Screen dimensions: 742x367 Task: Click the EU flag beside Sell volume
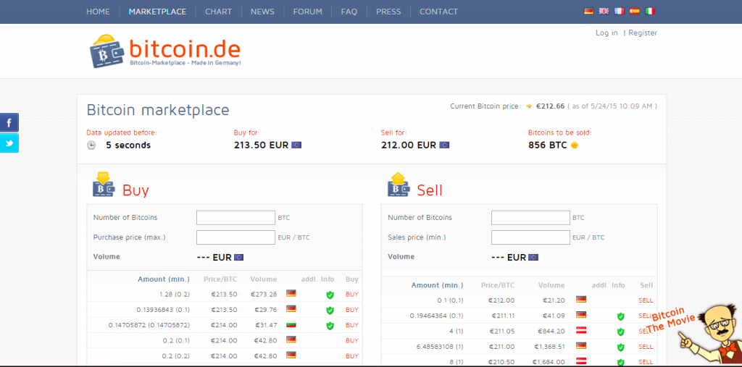(x=534, y=257)
